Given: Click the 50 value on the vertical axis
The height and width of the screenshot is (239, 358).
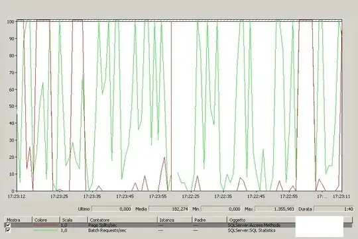Looking at the screenshot, I should pos(12,107).
